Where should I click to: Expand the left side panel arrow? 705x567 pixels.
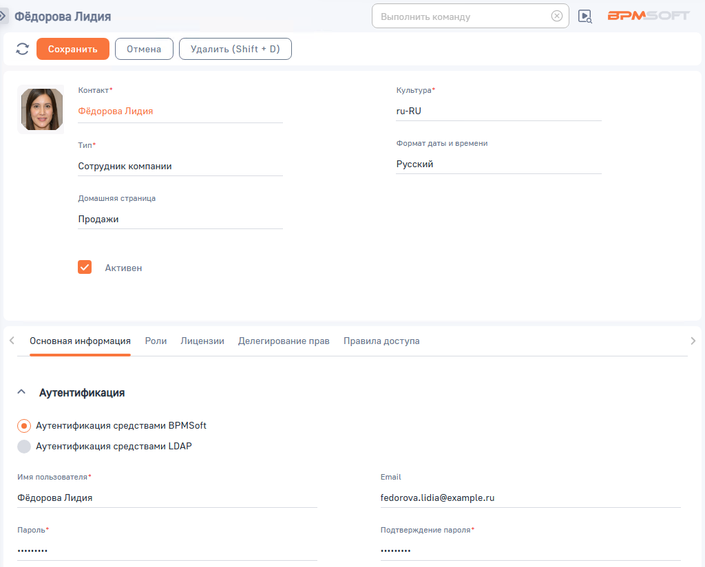point(3,17)
